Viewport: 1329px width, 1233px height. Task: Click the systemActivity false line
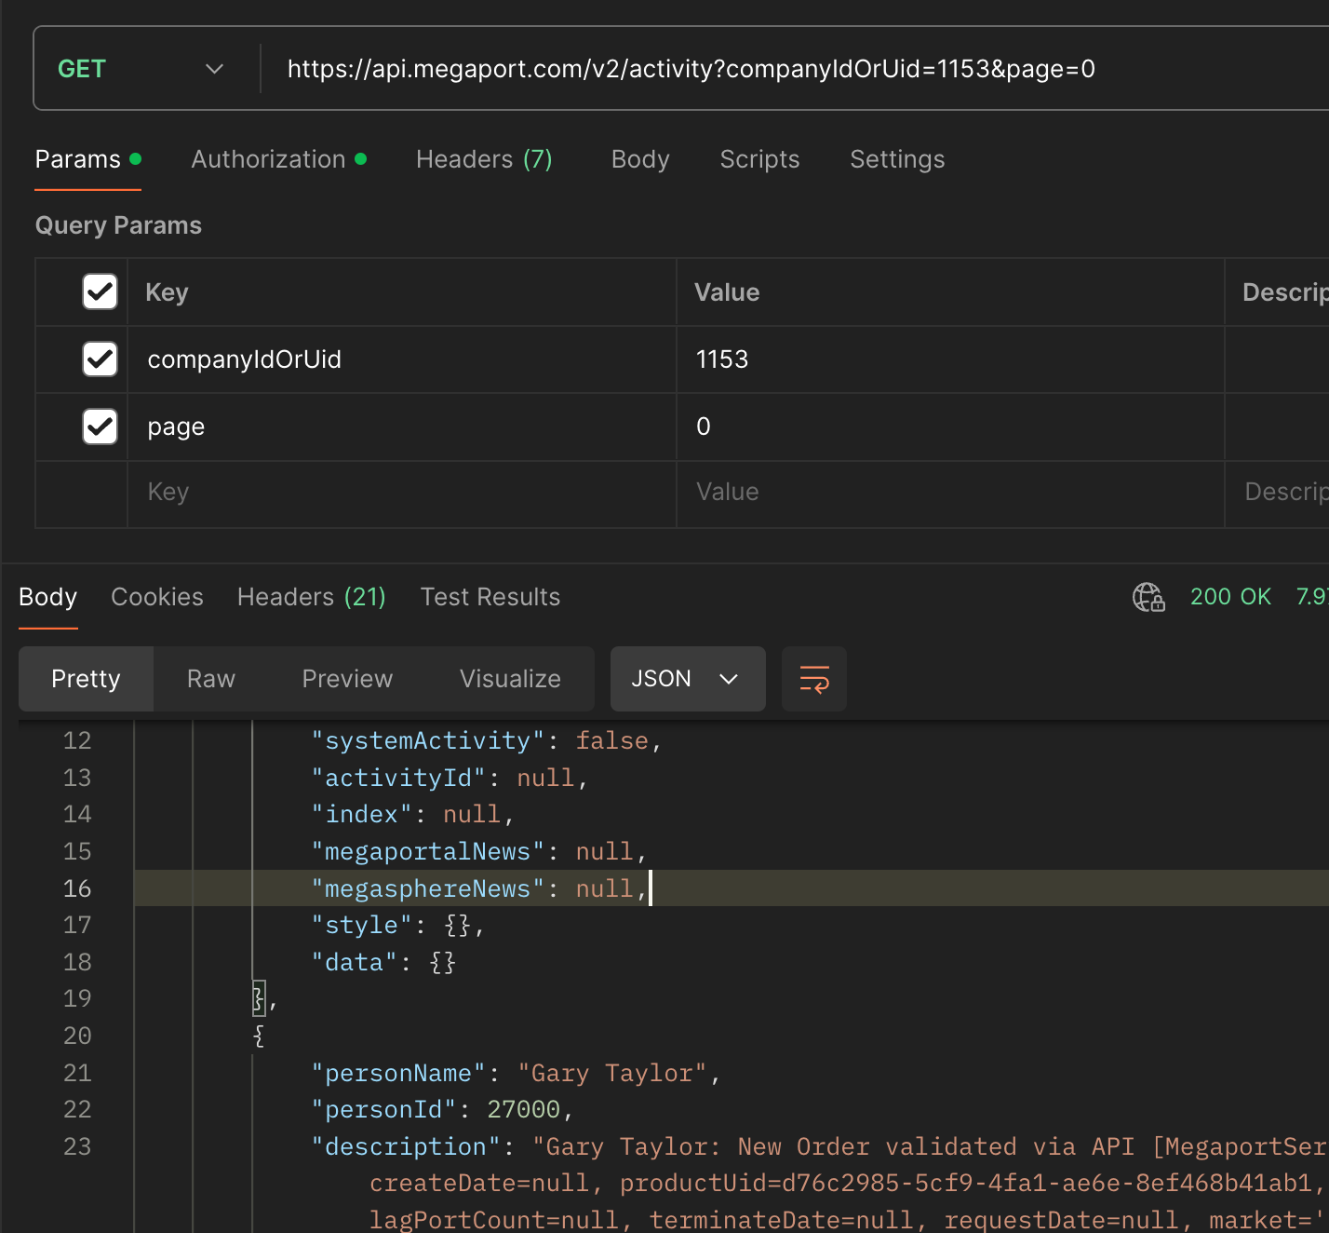486,740
